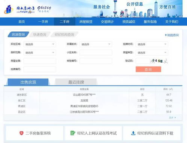
Task: Click the 三室二厅 room type cell
Action: coord(142,100)
